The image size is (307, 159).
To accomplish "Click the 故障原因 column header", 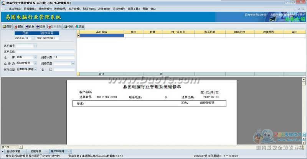I will coord(269,32).
